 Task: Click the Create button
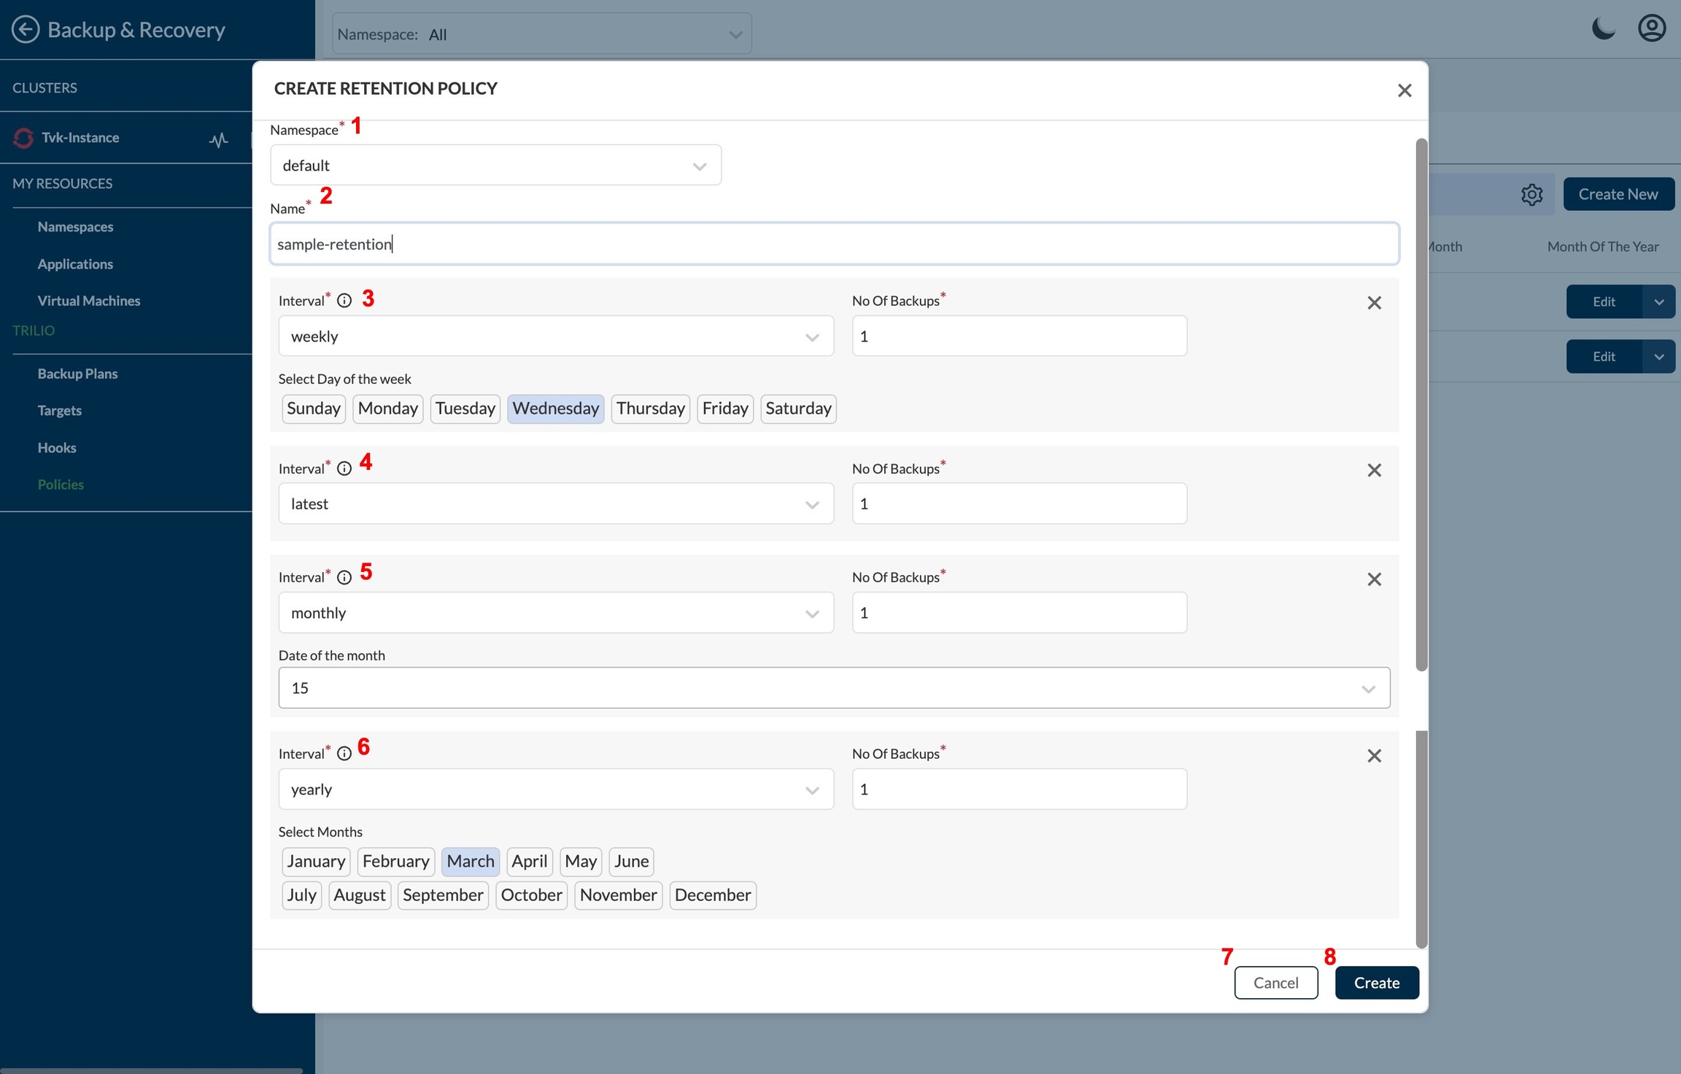(x=1376, y=983)
